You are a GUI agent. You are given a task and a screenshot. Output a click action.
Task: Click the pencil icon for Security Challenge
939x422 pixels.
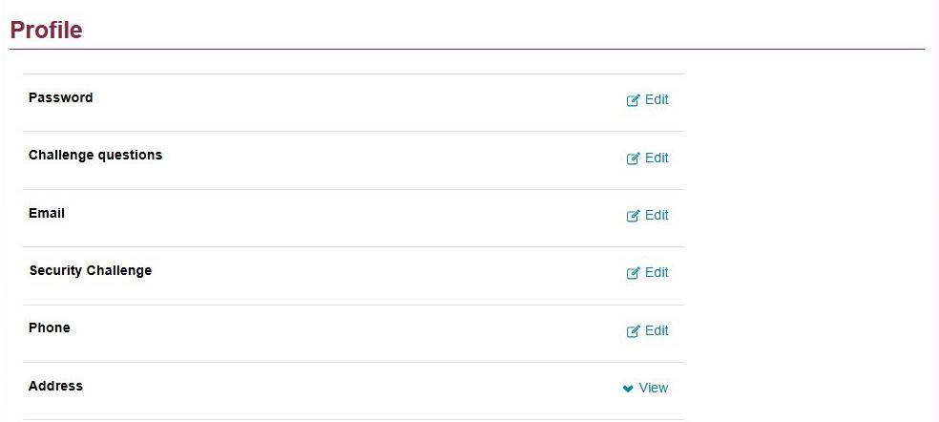633,273
